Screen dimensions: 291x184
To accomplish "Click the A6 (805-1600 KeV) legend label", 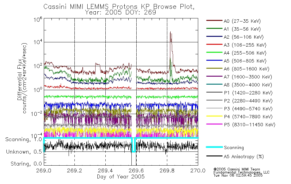I will coord(246,69).
